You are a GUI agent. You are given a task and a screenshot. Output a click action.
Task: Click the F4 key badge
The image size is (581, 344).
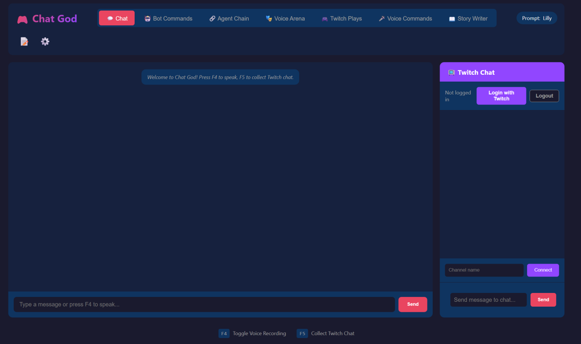click(224, 334)
